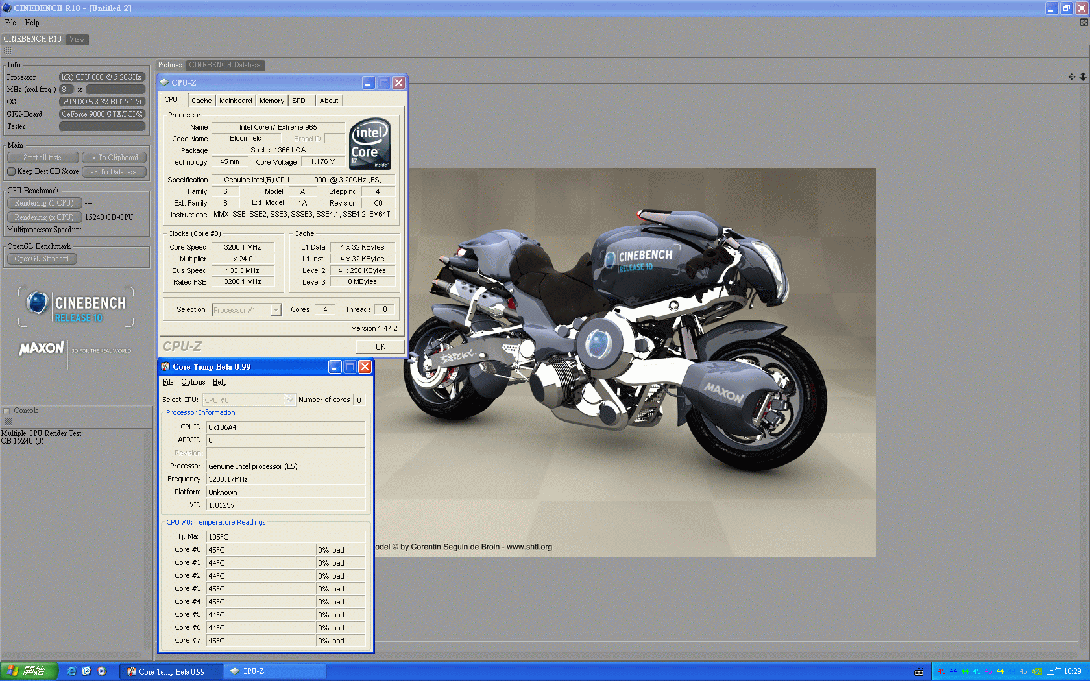This screenshot has height=681, width=1090.
Task: Click the Start all tests button
Action: point(43,158)
